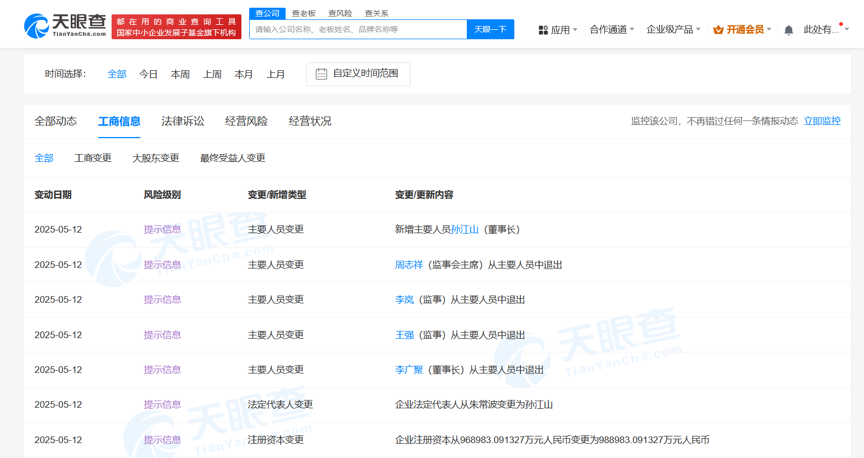Click the calendar icon in 自定义时间范围
This screenshot has height=458, width=864.
click(322, 74)
